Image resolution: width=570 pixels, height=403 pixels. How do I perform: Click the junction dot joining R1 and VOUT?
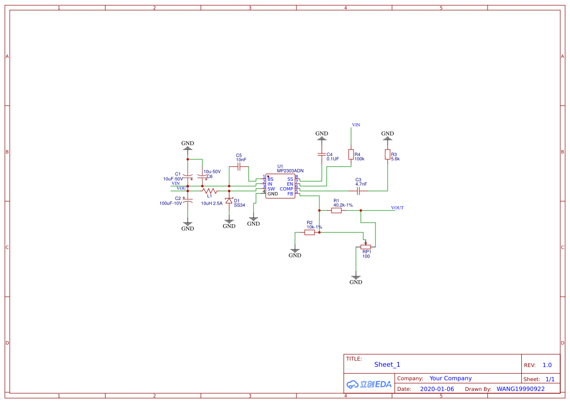pyautogui.click(x=361, y=211)
